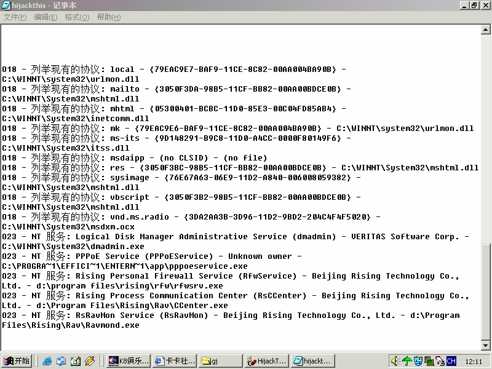Image resolution: width=492 pixels, height=369 pixels.
Task: Click the res protocol O18 line
Action: [240, 168]
